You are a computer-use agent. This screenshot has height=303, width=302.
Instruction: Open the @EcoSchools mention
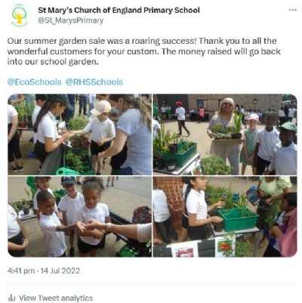[34, 82]
